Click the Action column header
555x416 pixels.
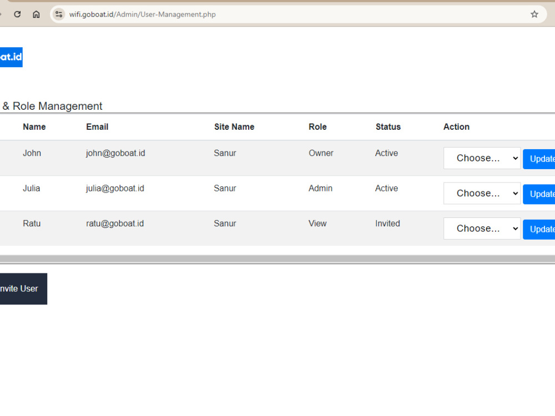coord(457,126)
